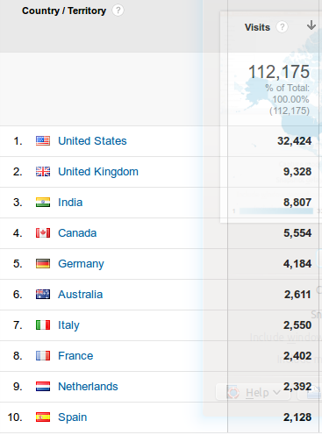Image resolution: width=322 pixels, height=435 pixels.
Task: Open the India country link
Action: (70, 203)
